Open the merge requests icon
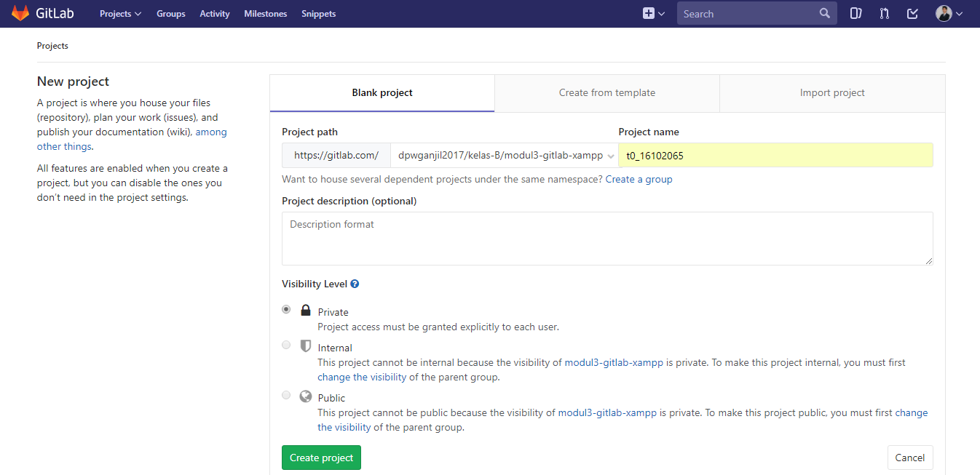 pos(885,13)
